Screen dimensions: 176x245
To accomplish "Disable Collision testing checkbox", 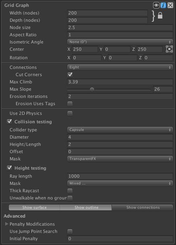I will pyautogui.click(x=9, y=122).
